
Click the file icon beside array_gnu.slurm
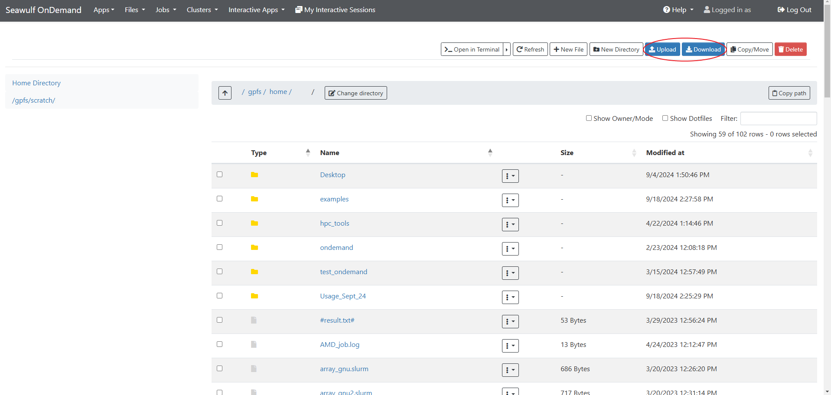[254, 369]
